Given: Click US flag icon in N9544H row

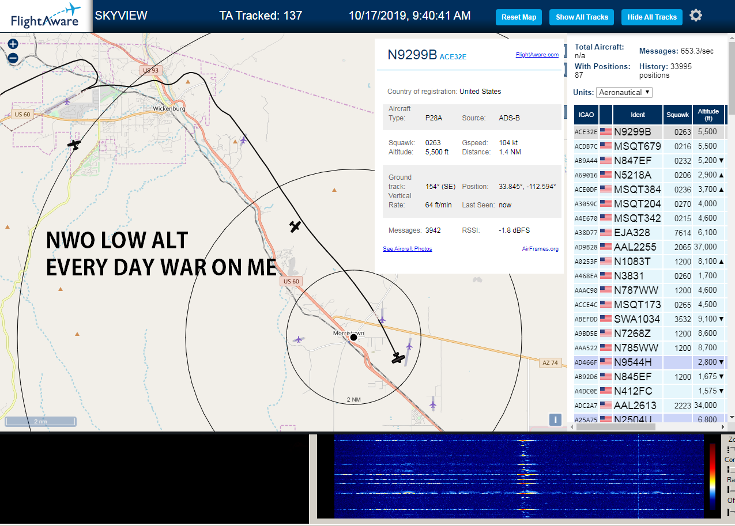Looking at the screenshot, I should (x=606, y=362).
